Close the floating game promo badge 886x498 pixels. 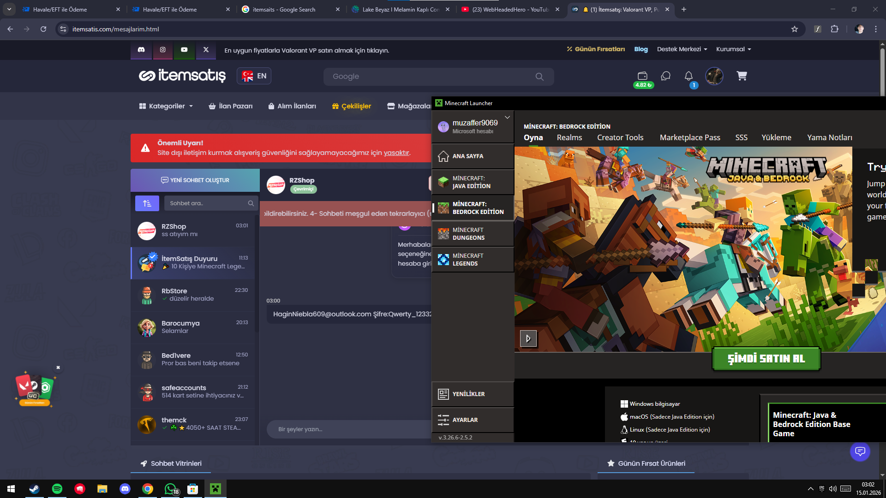[x=58, y=368]
